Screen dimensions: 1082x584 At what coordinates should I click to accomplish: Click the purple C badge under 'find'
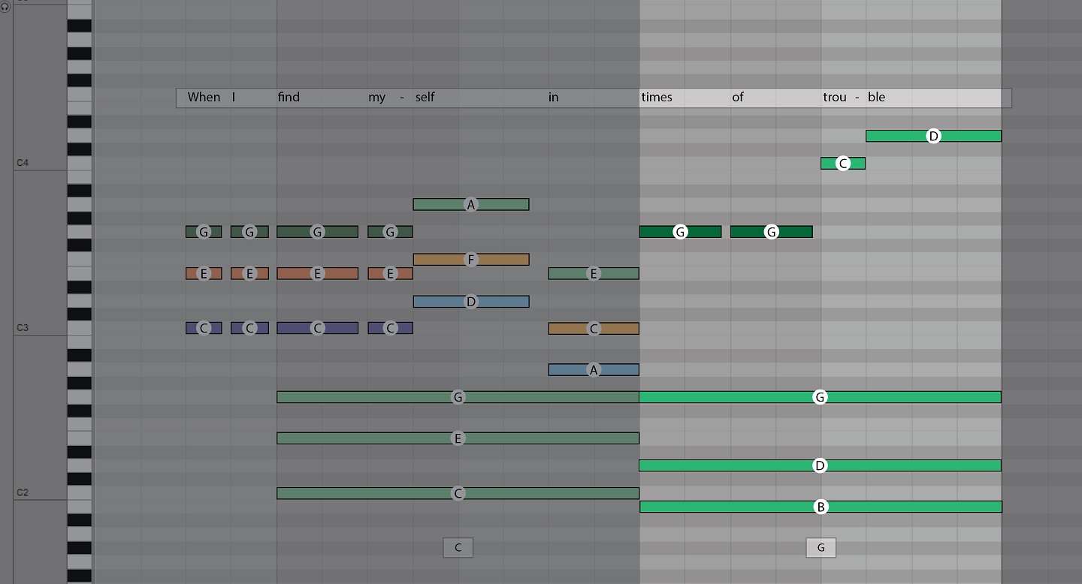pyautogui.click(x=316, y=328)
